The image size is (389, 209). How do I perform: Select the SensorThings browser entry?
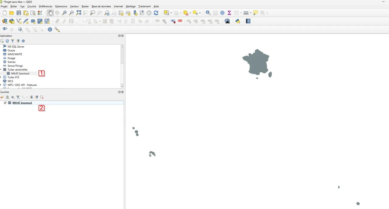point(15,66)
